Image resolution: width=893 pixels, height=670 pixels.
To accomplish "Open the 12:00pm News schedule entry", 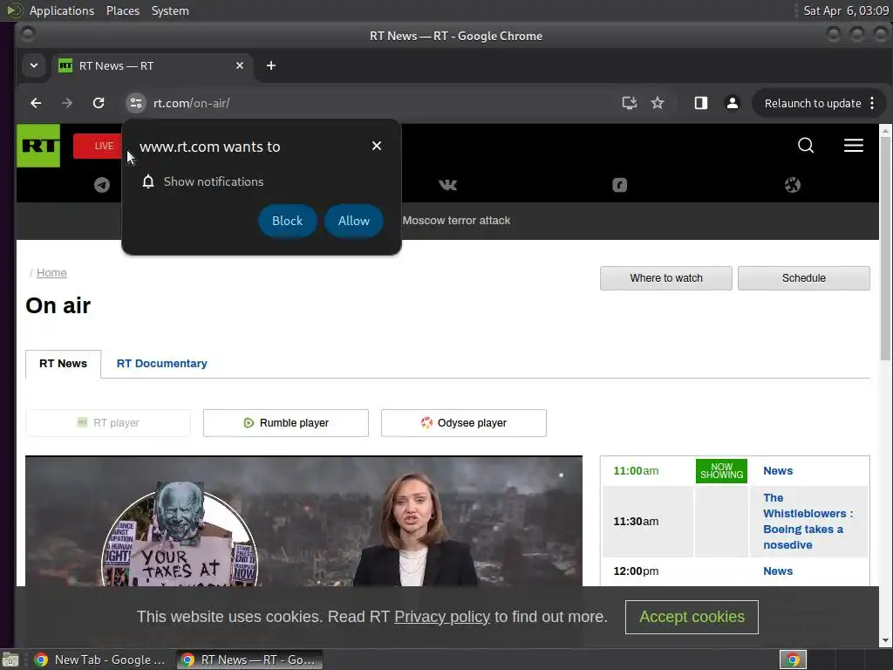I will point(777,571).
